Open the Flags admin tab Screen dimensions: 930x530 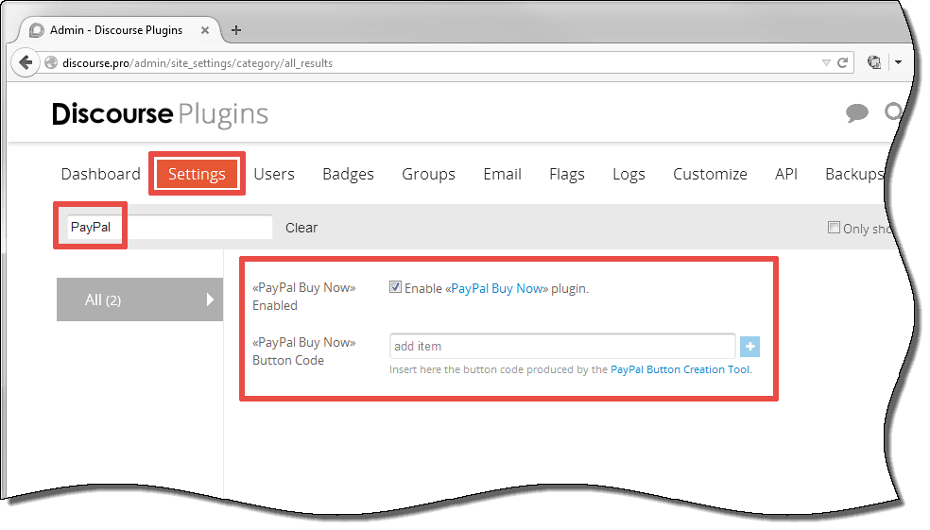click(567, 174)
